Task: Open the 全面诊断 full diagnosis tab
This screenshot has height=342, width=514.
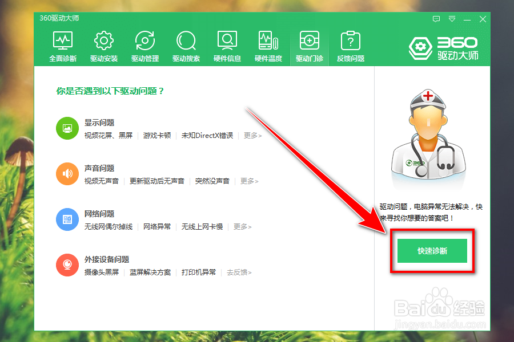Action: pyautogui.click(x=63, y=47)
